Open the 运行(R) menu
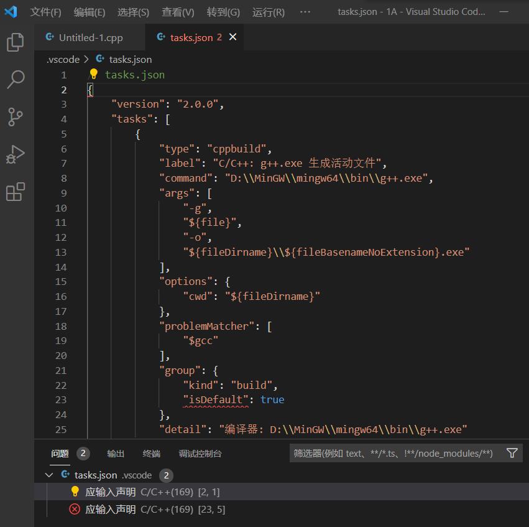This screenshot has height=527, width=529. [269, 12]
